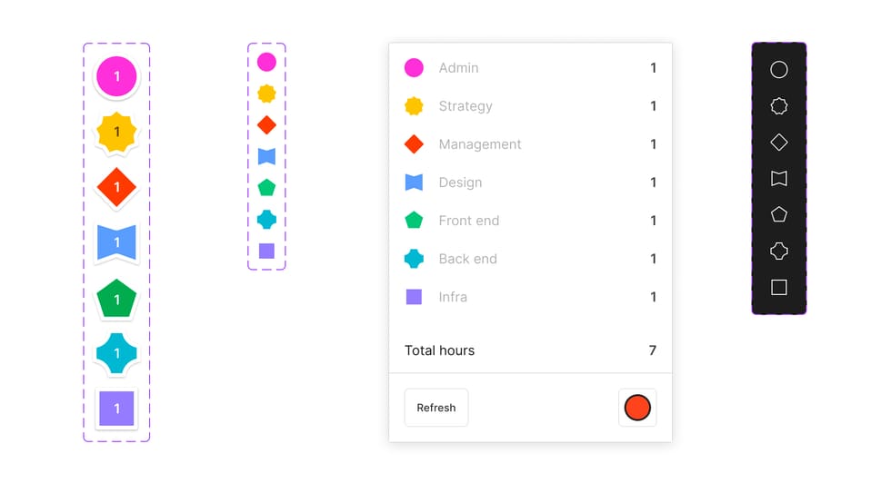The image size is (891, 503).
Task: Select the large yellow starburst badge
Action: [x=116, y=133]
